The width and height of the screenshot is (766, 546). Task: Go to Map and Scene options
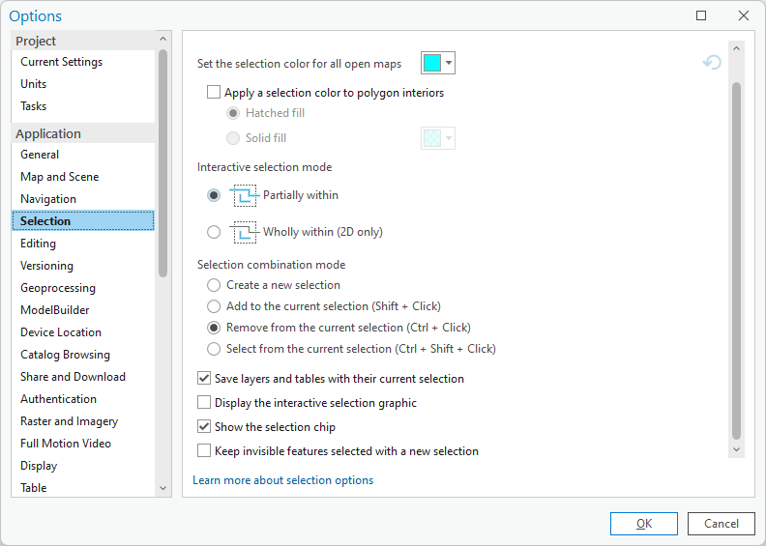(60, 177)
